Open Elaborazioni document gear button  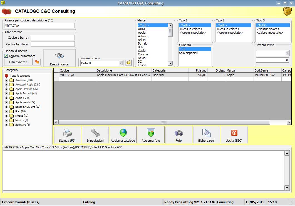coord(206,135)
